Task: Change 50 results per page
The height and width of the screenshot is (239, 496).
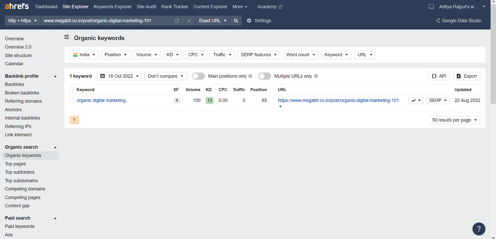Action: (454, 120)
